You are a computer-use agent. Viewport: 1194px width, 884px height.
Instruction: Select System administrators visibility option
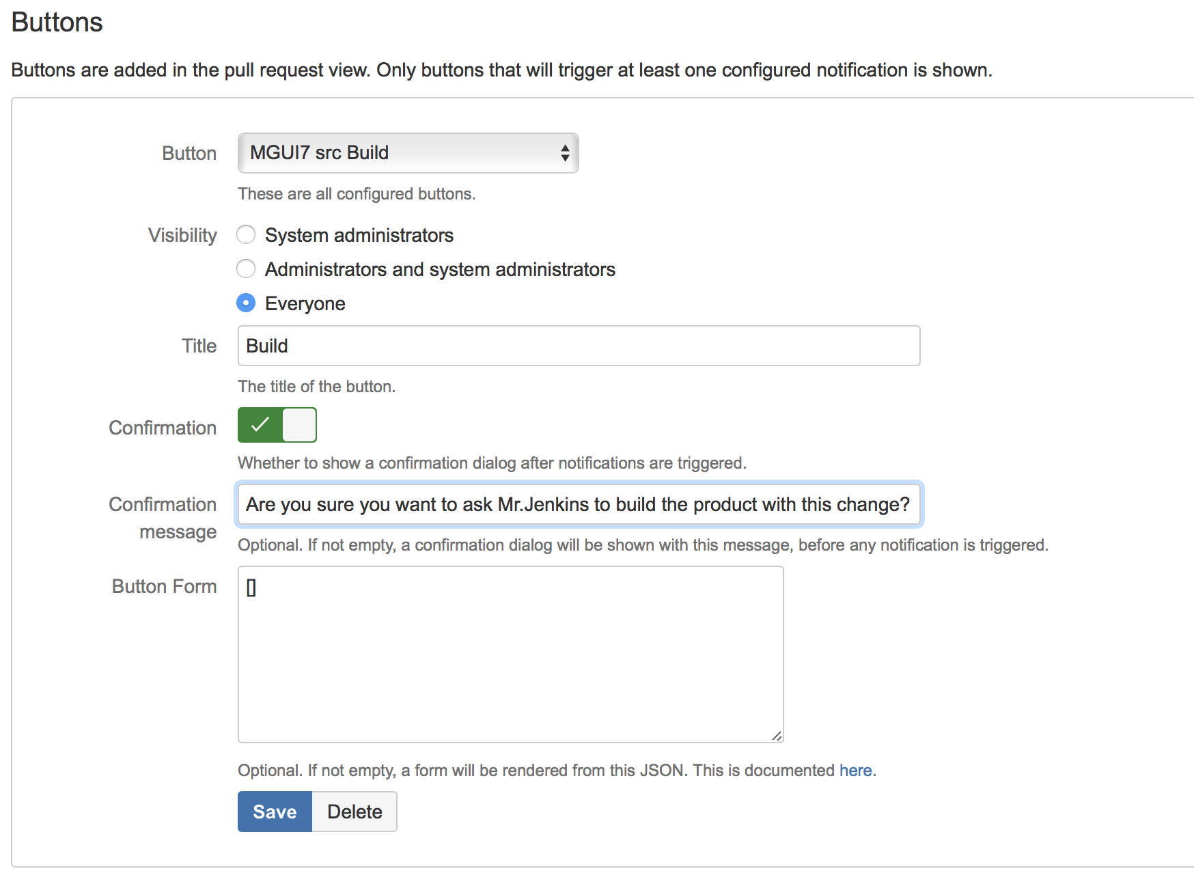[x=246, y=235]
